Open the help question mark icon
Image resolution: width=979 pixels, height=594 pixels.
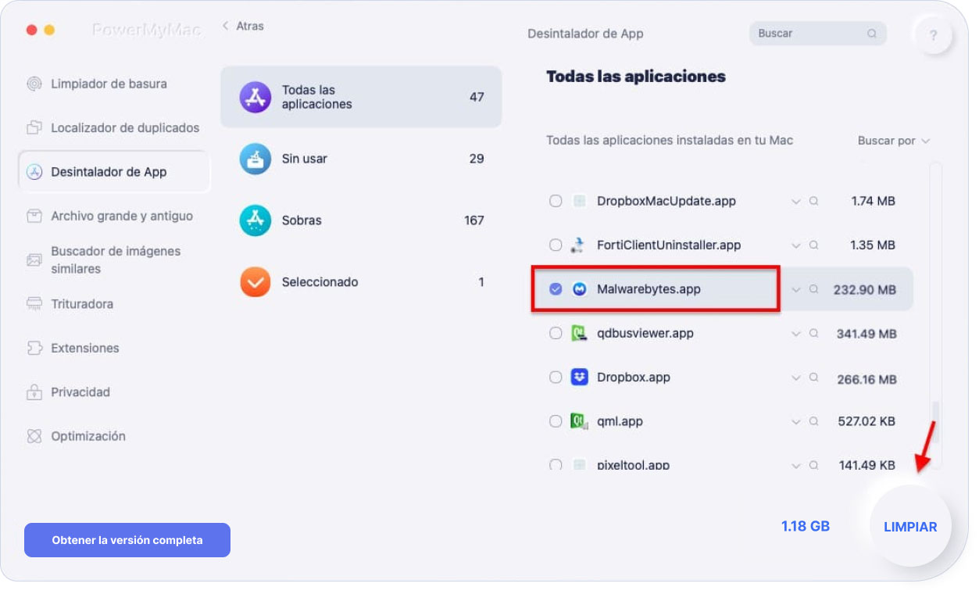coord(934,34)
